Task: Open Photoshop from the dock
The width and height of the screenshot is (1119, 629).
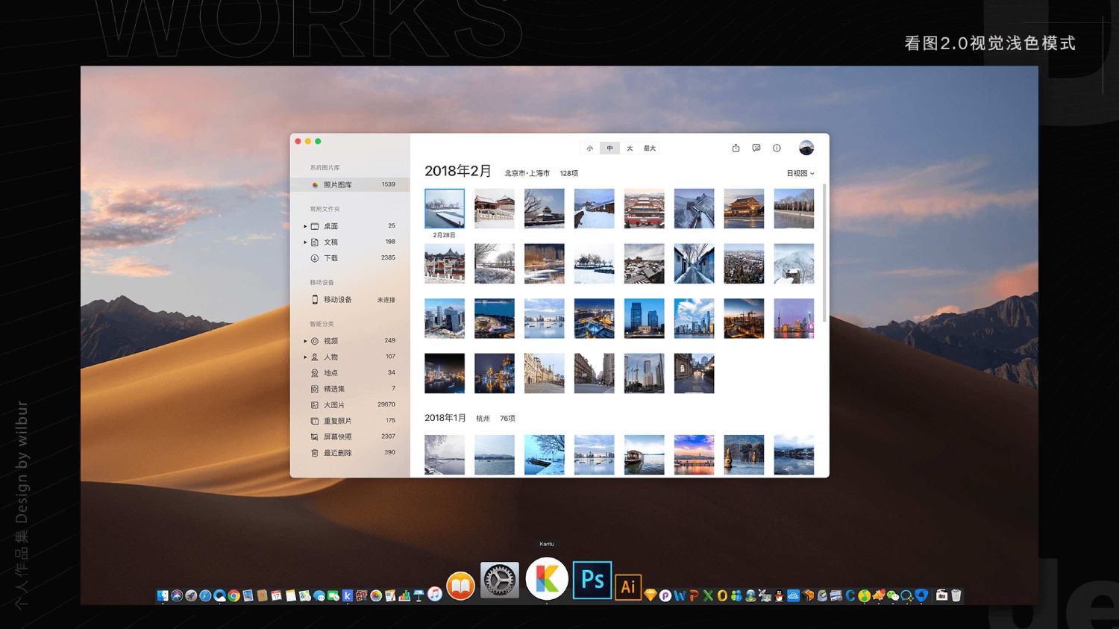Action: (592, 580)
